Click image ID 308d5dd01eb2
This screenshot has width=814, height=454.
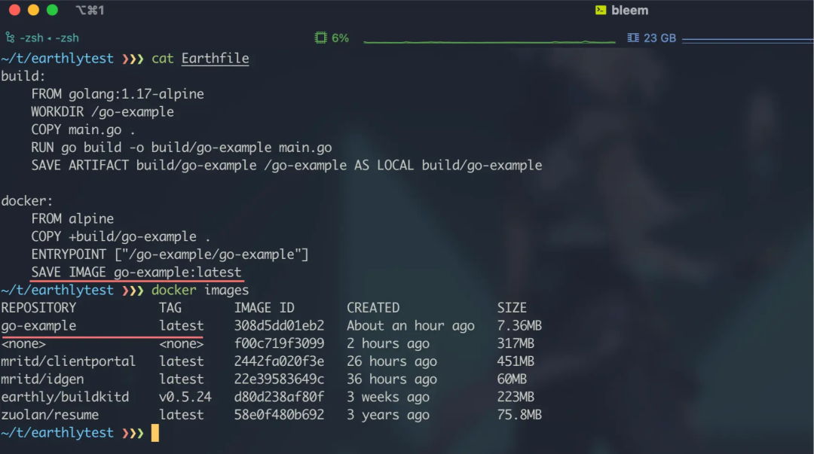pyautogui.click(x=279, y=326)
